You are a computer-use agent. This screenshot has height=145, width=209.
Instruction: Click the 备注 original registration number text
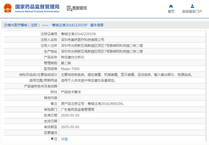point(92,104)
